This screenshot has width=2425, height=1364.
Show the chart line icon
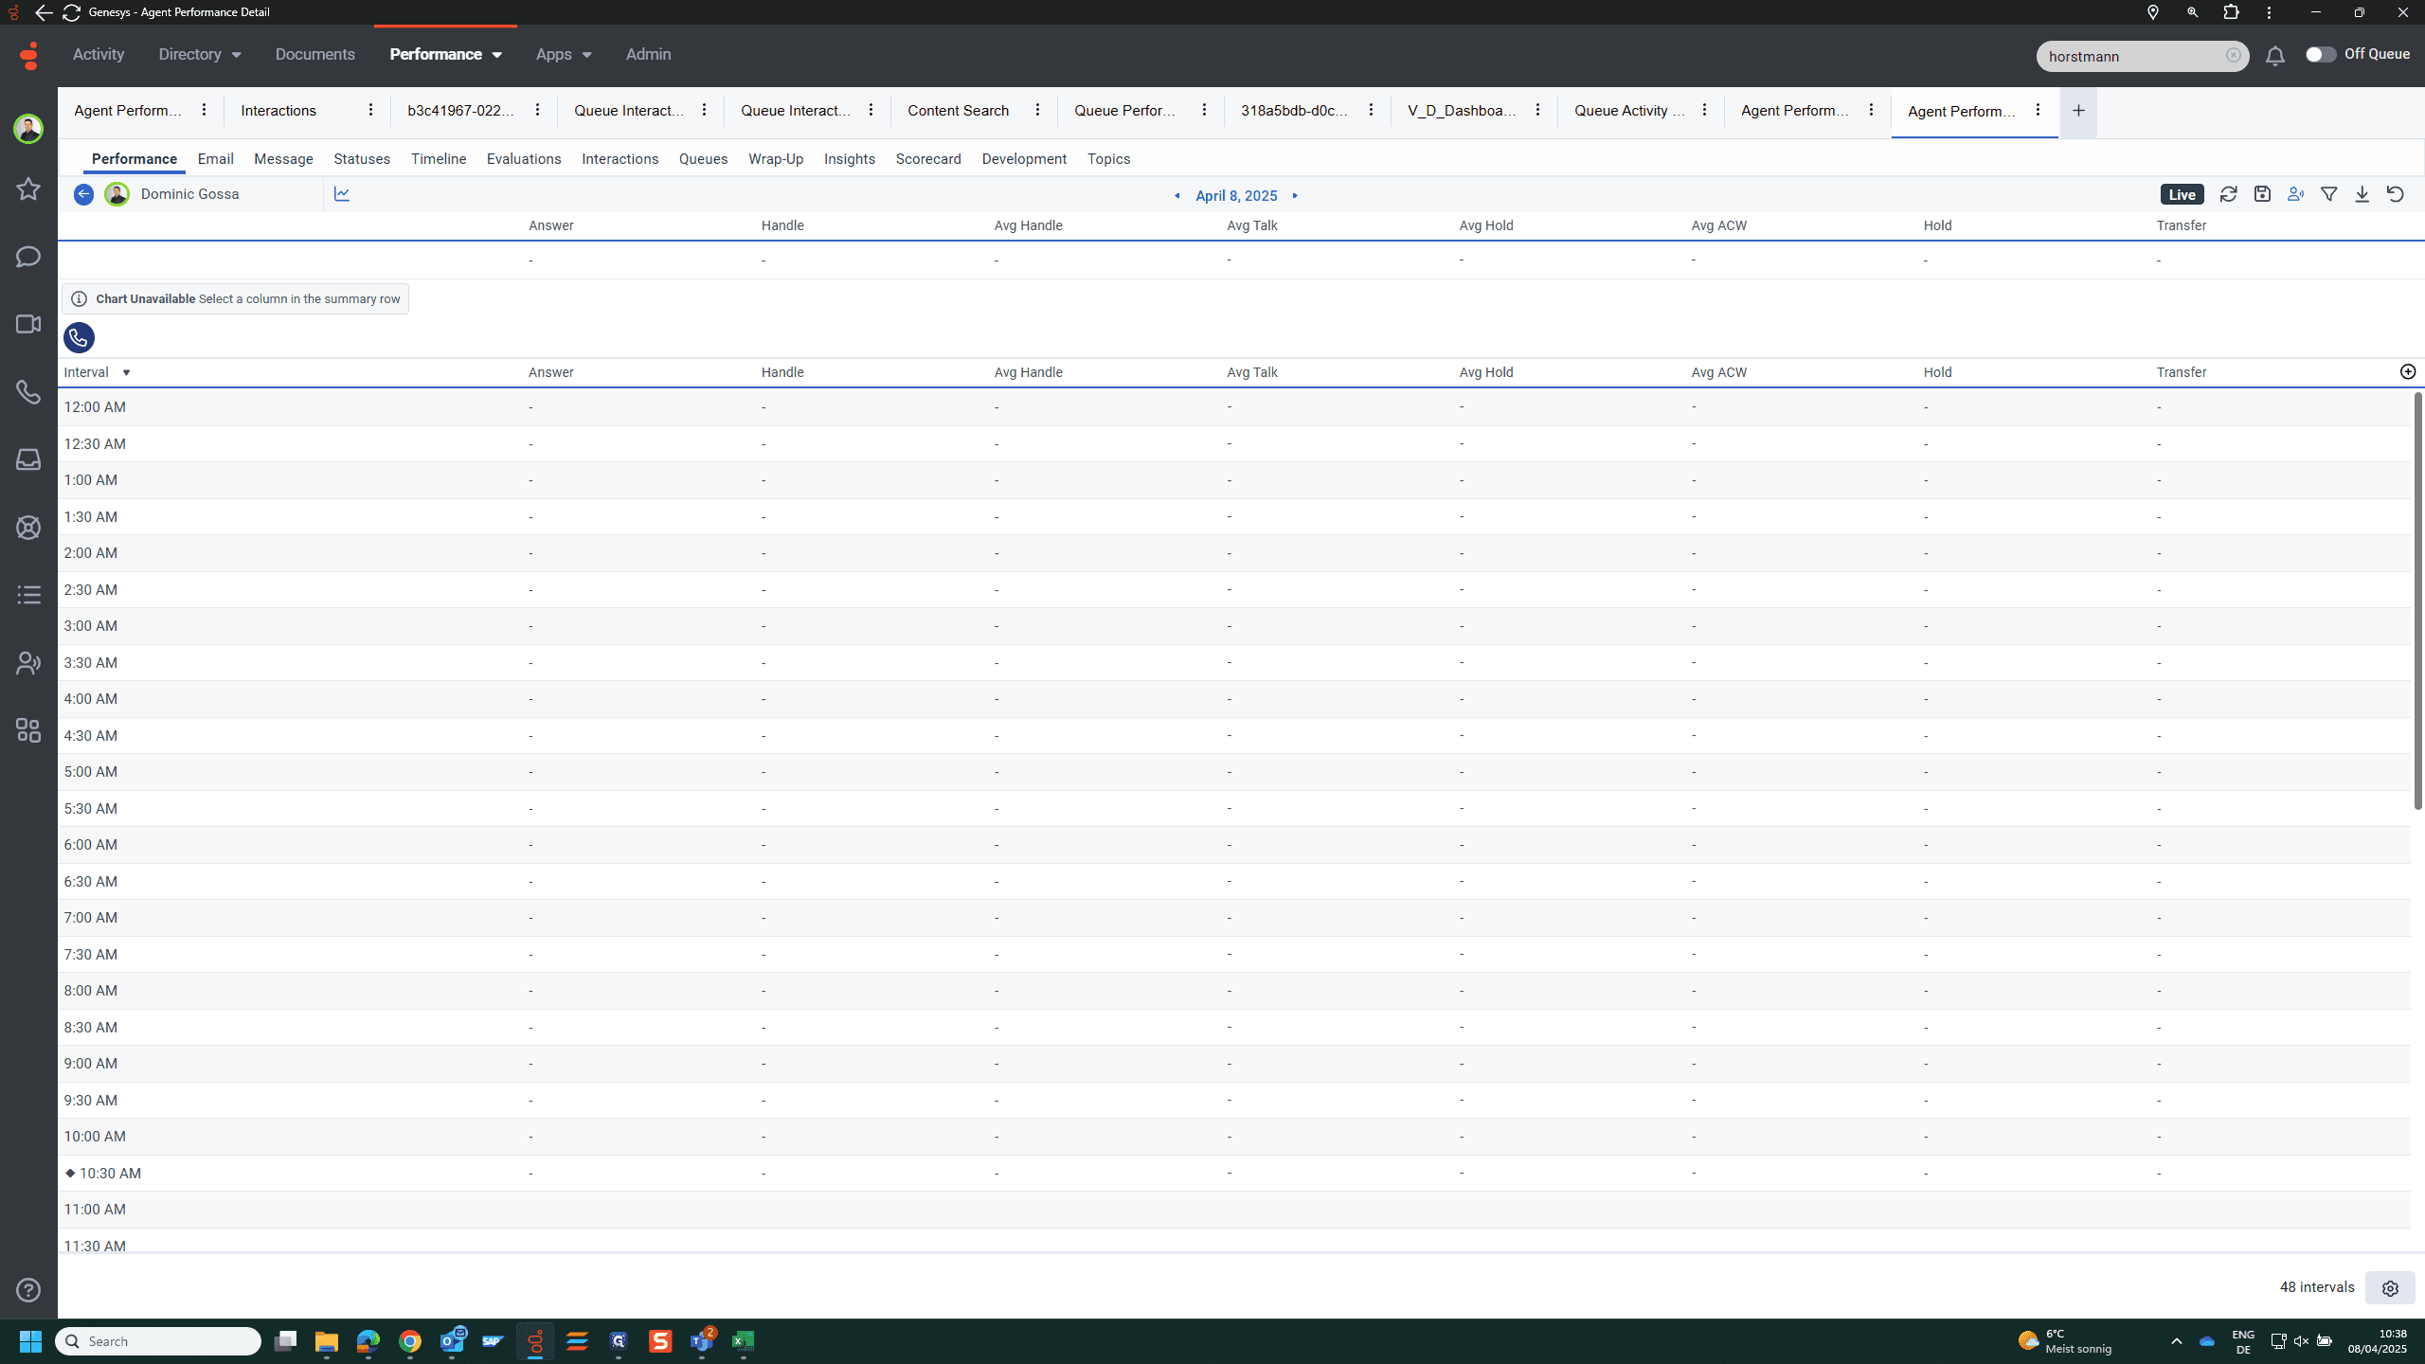click(342, 194)
